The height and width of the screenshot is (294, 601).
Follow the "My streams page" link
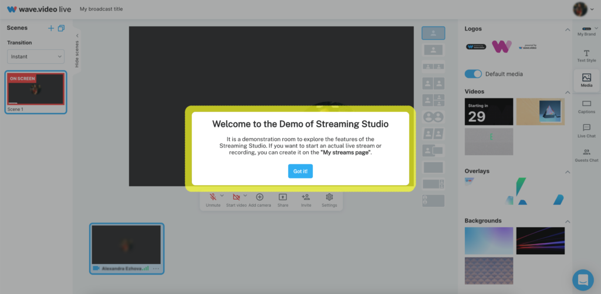click(x=346, y=152)
